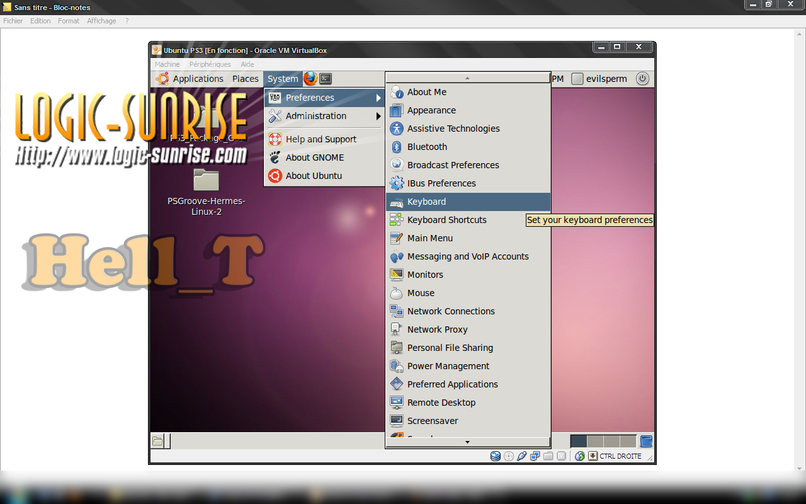
Task: Open Notepad Fichier menu
Action: [13, 21]
